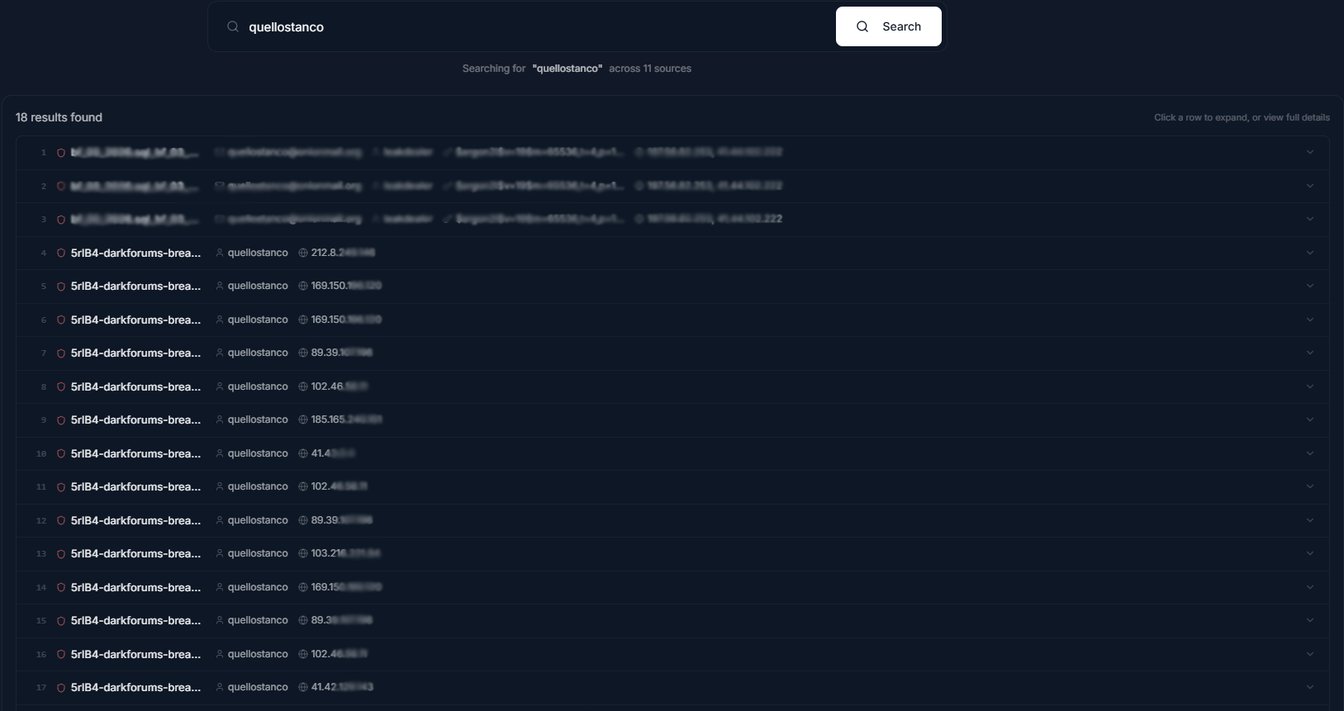Click quellostanco username on row 6
Image resolution: width=1344 pixels, height=711 pixels.
[x=258, y=320]
